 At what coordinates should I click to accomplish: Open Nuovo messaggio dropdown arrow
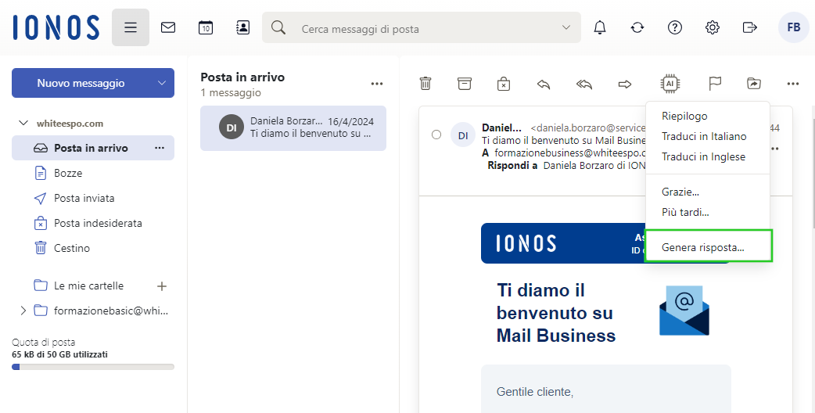(162, 83)
